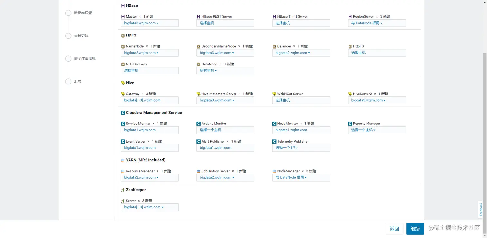
Task: Click the Balancer role icon
Action: tap(274, 46)
